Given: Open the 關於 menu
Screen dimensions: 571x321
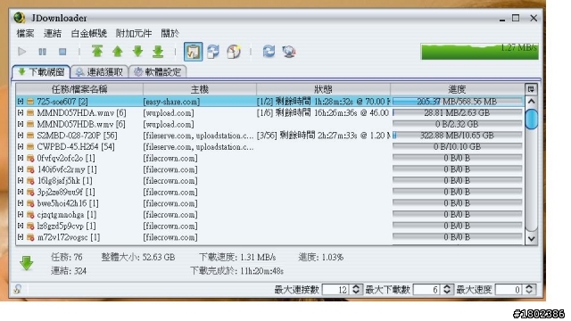Looking at the screenshot, I should (x=170, y=34).
